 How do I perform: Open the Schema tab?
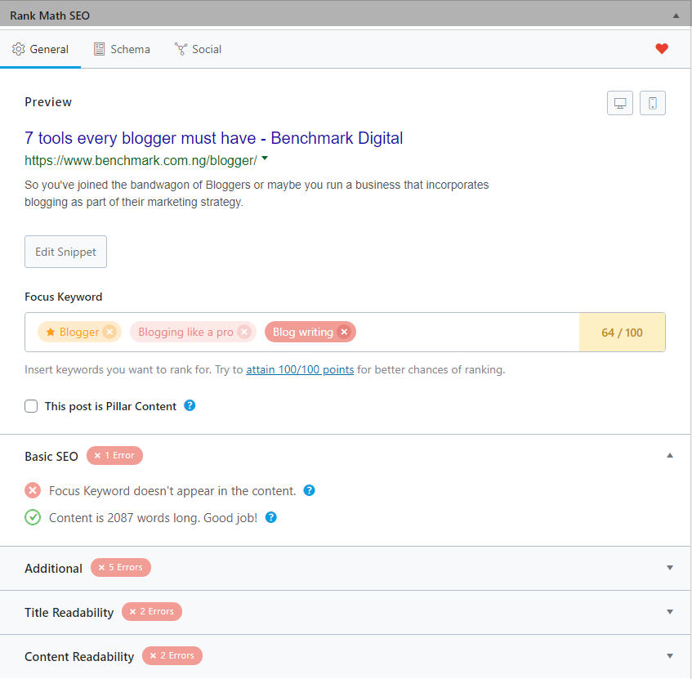[x=122, y=49]
